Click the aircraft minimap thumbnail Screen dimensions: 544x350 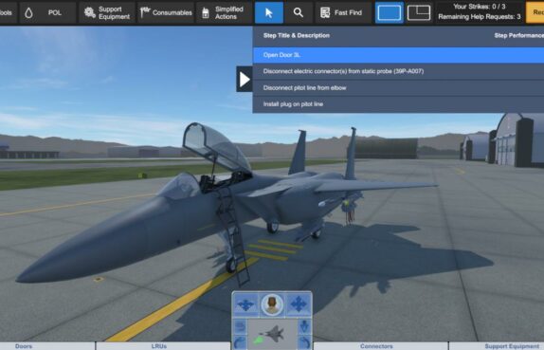(x=272, y=334)
